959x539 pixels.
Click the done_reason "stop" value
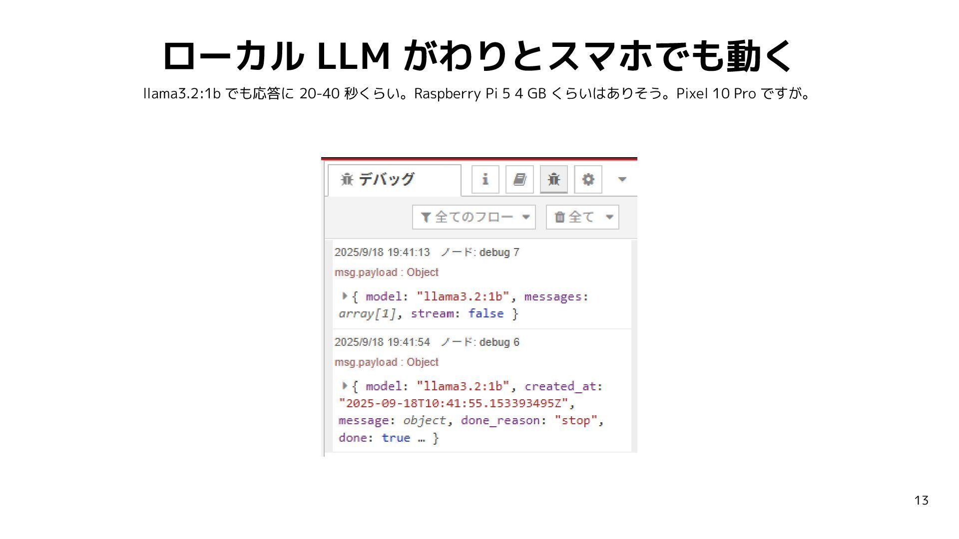576,421
